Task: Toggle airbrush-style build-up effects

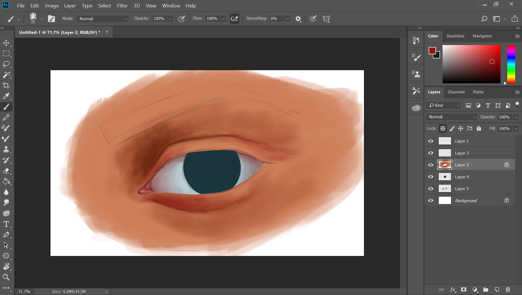Action: pyautogui.click(x=234, y=19)
